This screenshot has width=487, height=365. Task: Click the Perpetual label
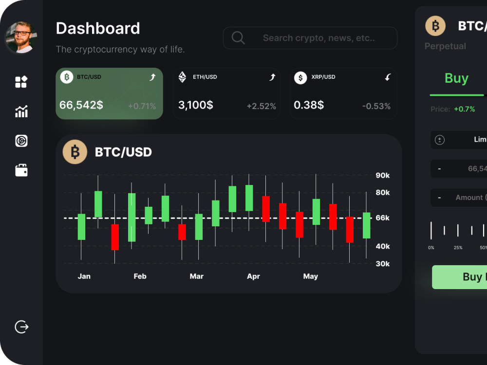point(445,46)
